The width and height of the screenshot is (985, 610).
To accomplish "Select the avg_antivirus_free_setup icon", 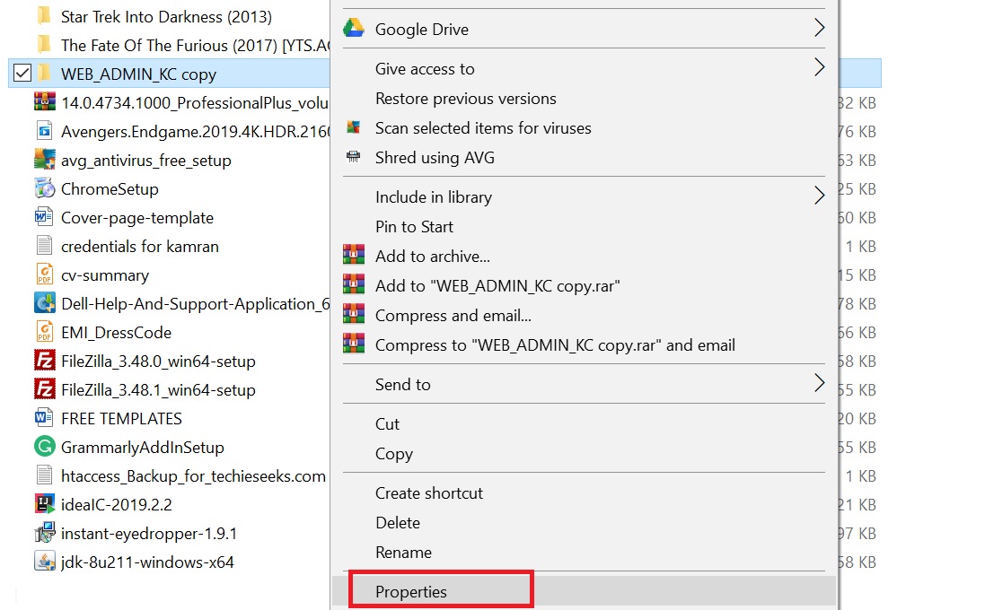I will [44, 160].
